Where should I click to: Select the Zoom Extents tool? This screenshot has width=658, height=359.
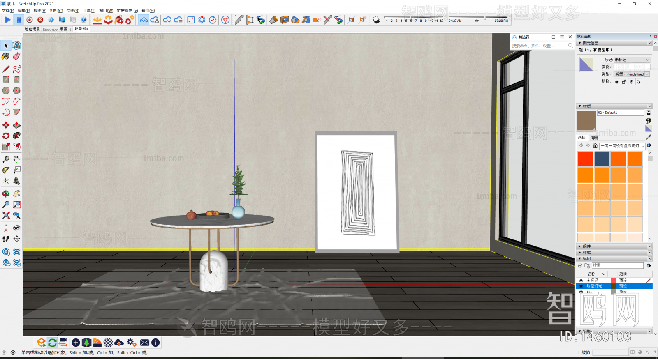click(x=6, y=215)
